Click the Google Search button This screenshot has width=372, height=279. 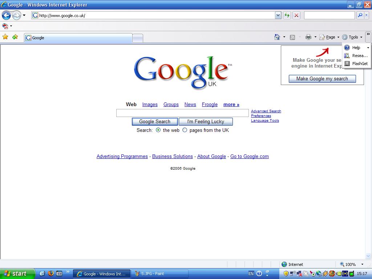[155, 122]
